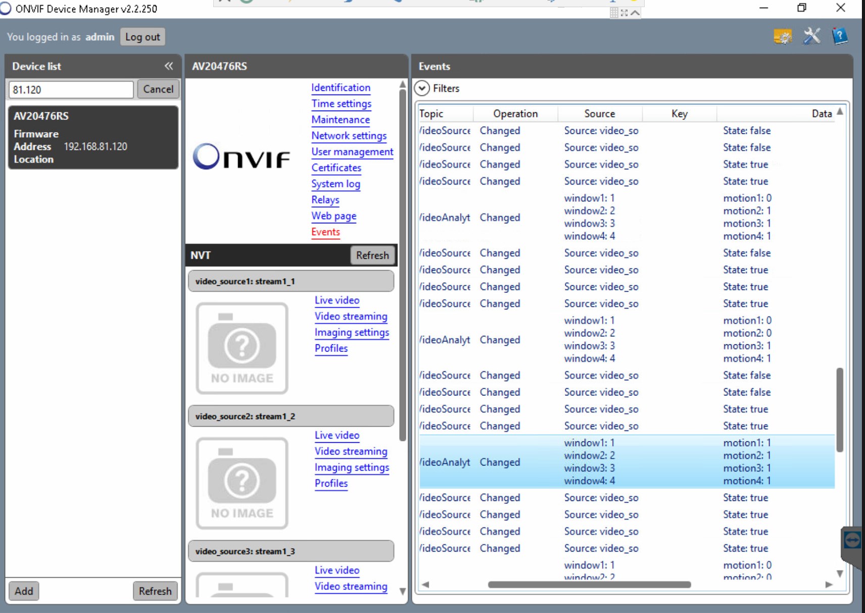Collapse the Device list panel
The width and height of the screenshot is (865, 613).
tap(169, 66)
